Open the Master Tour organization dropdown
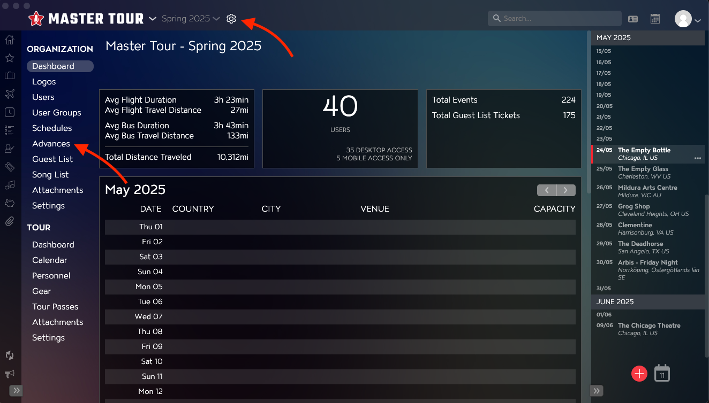 point(153,19)
